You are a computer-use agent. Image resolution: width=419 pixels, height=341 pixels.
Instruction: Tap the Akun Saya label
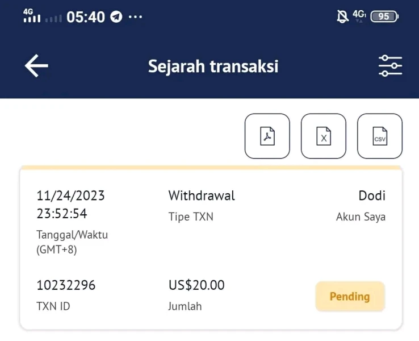pyautogui.click(x=361, y=217)
